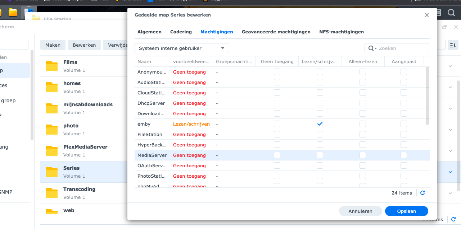Check Geen toegang for MediaServer
This screenshot has height=229, width=461.
coord(277,155)
